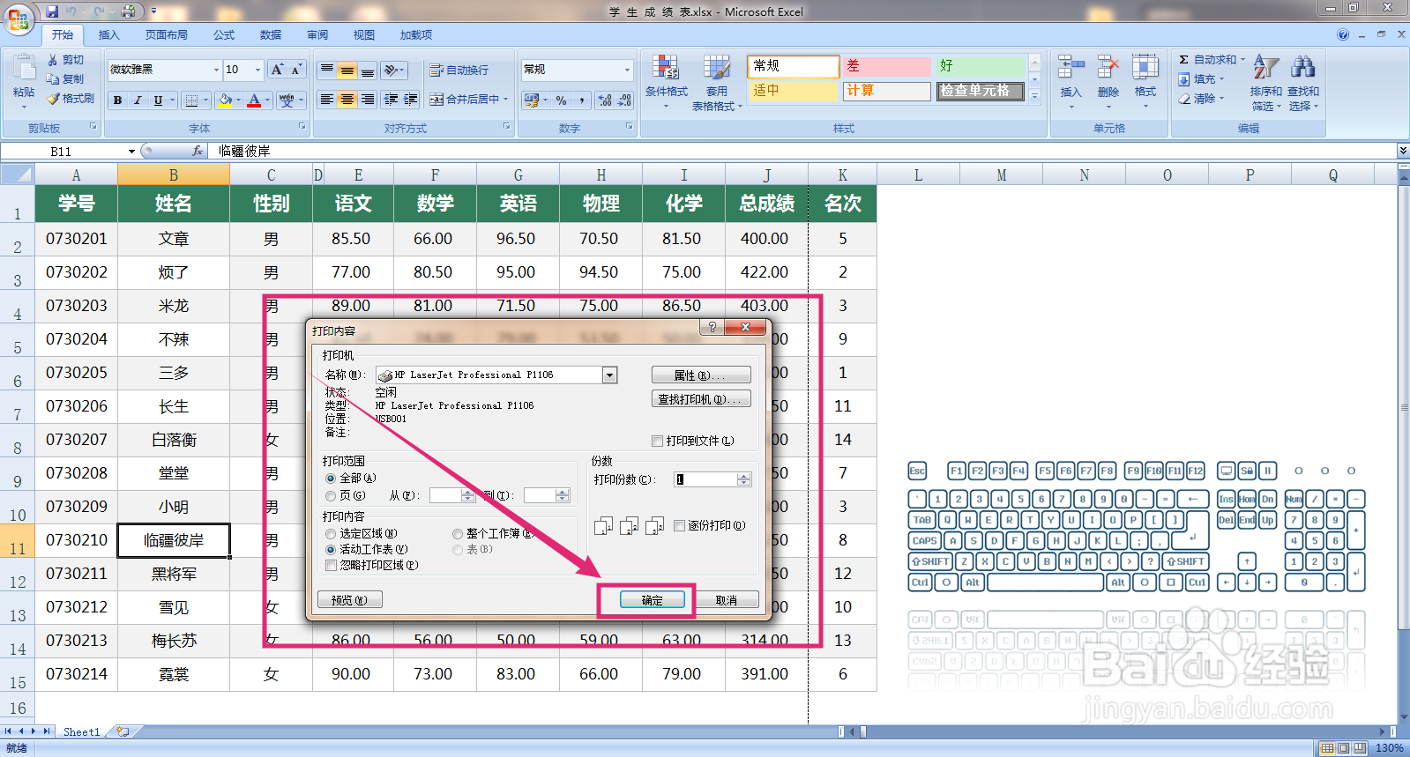1410x757 pixels.
Task: Click the insert function fx icon
Action: 198,151
